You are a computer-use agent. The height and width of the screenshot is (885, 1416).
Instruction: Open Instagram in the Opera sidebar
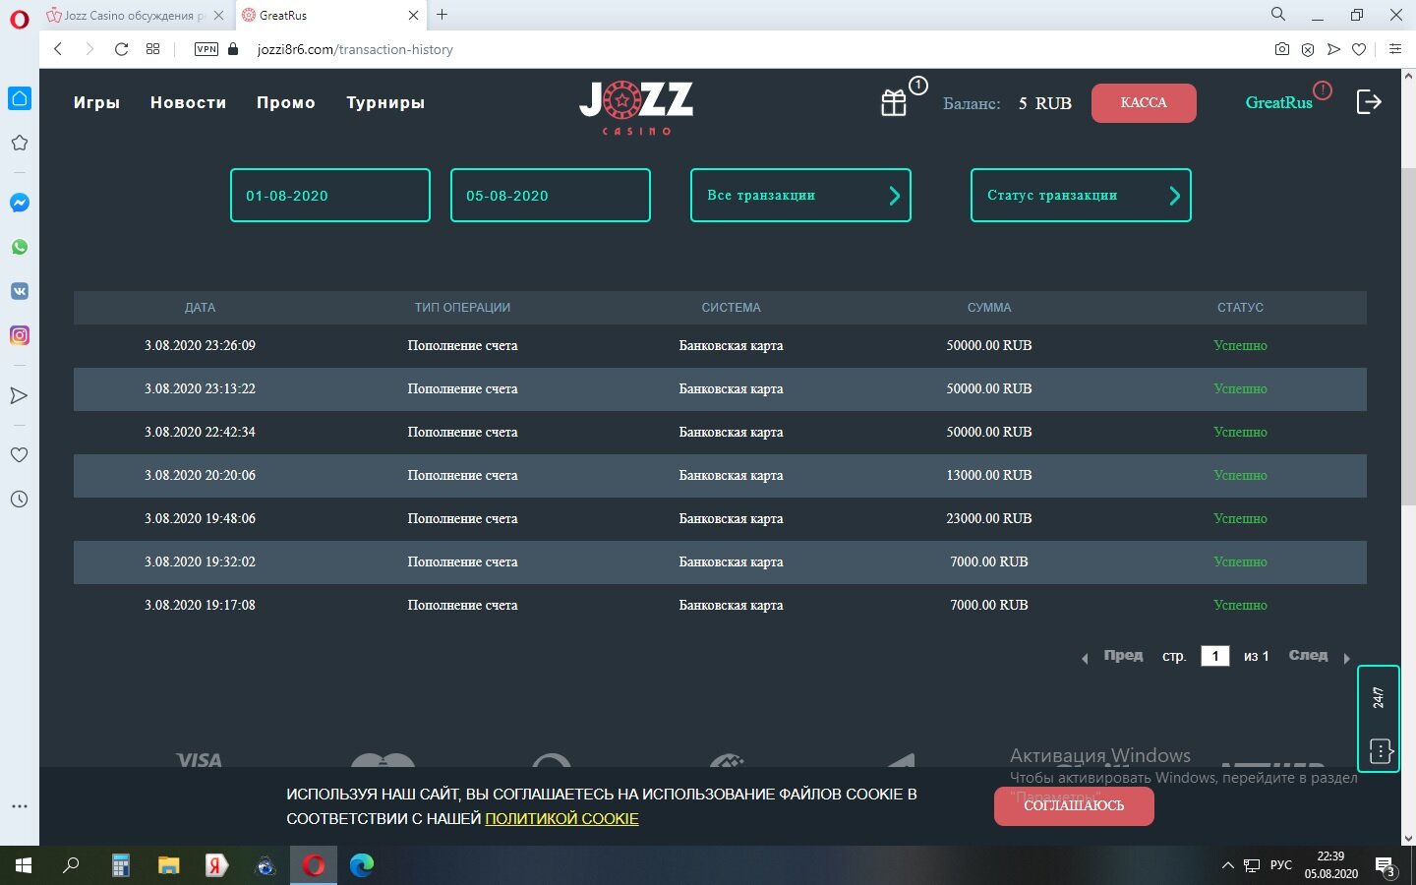click(20, 335)
